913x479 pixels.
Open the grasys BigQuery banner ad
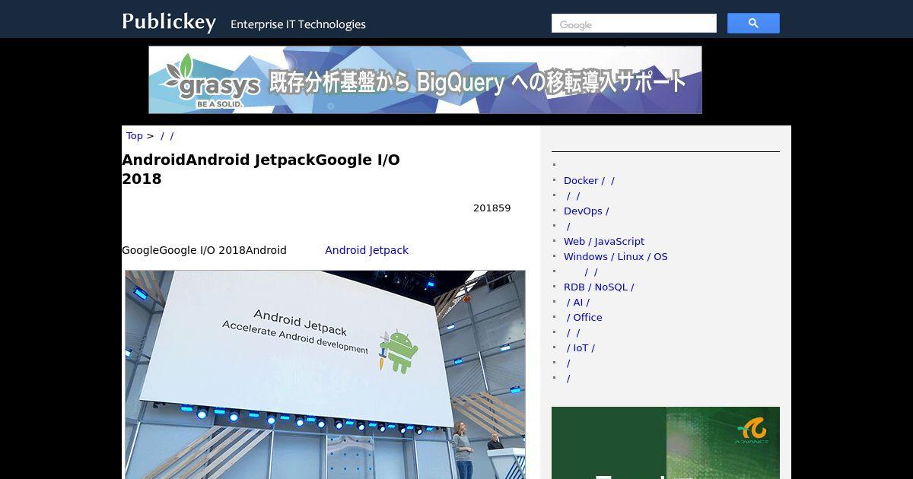[x=425, y=80]
